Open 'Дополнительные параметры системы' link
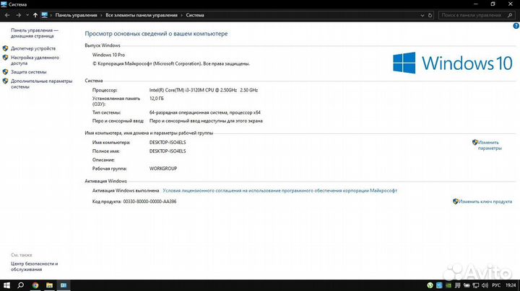520x291 pixels. pyautogui.click(x=41, y=84)
